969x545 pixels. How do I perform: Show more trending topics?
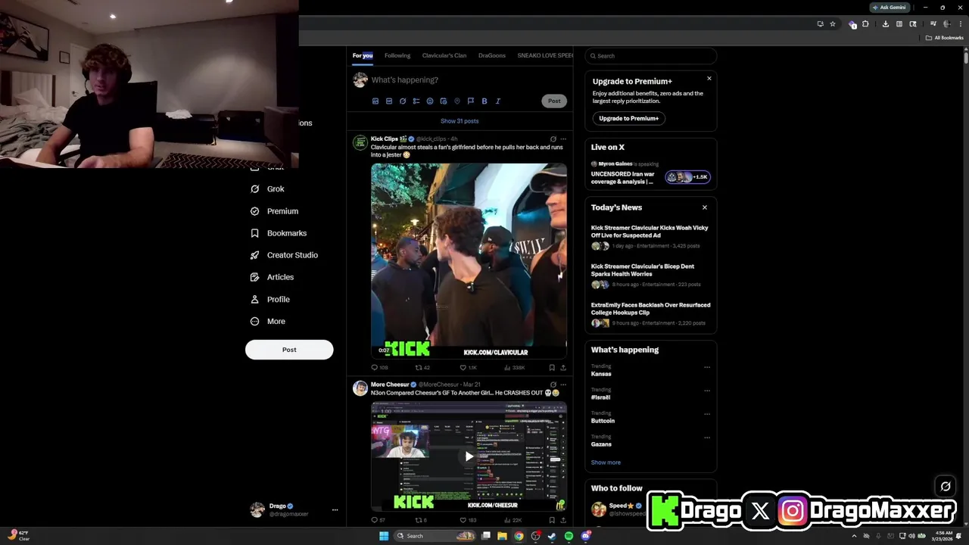click(606, 462)
